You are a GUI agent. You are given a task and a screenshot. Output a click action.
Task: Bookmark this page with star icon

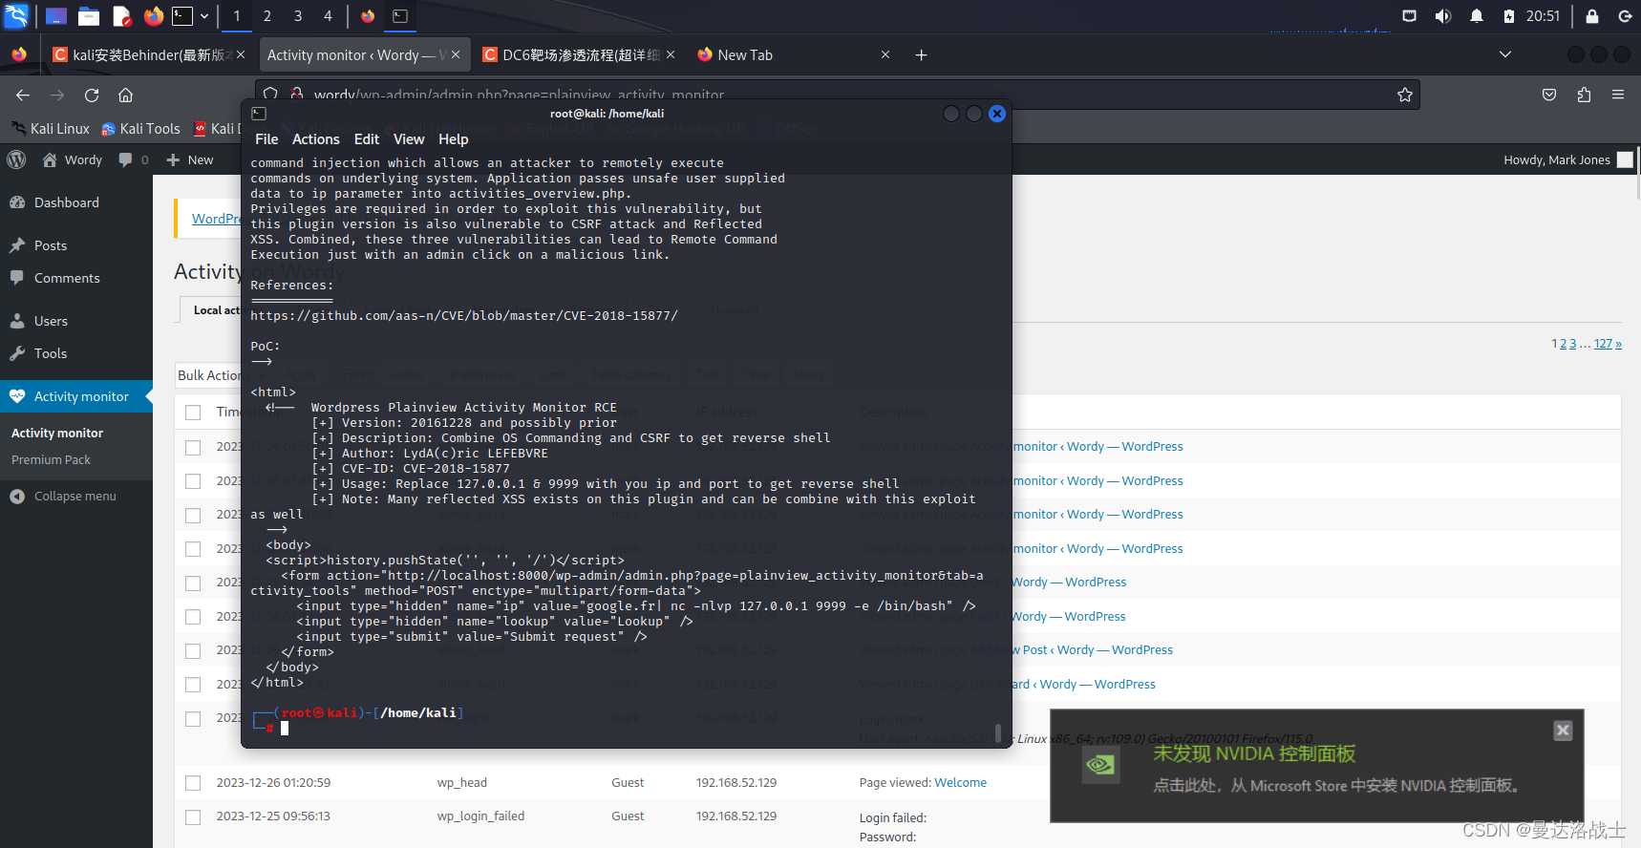click(1405, 95)
